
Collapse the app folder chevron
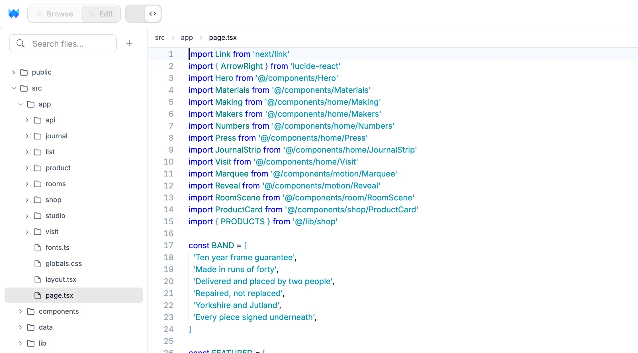20,104
